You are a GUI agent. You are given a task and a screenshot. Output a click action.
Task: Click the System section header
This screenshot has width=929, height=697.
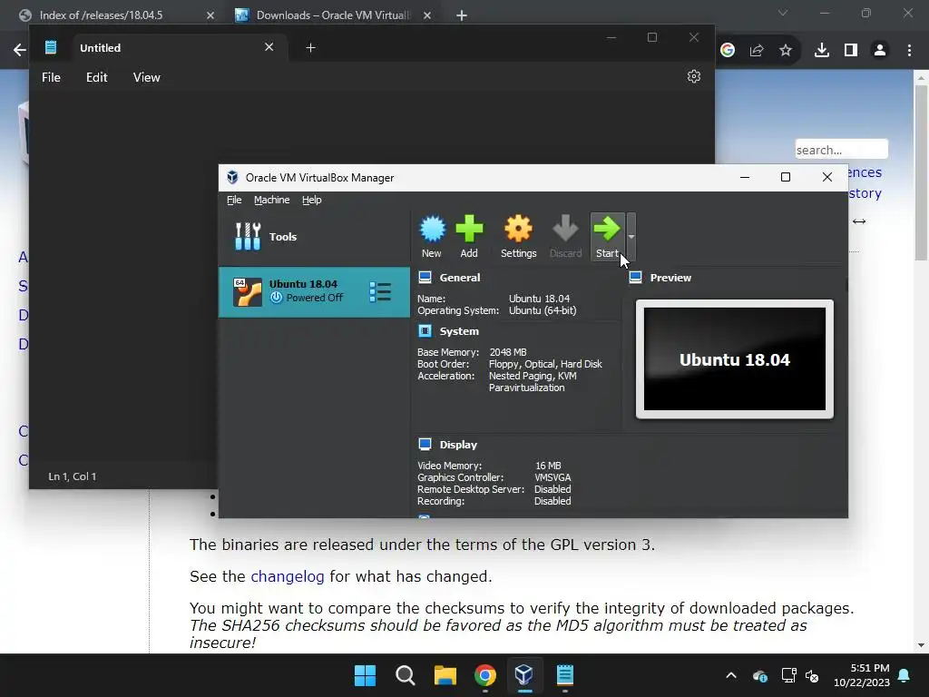tap(459, 331)
